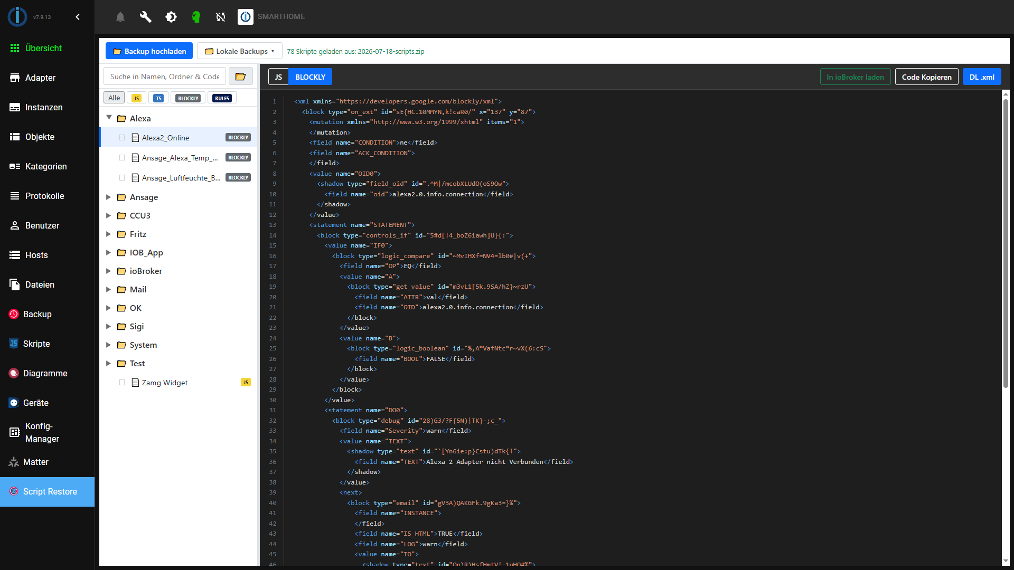Click the folder icon beside the search field
The width and height of the screenshot is (1014, 570).
(x=240, y=77)
